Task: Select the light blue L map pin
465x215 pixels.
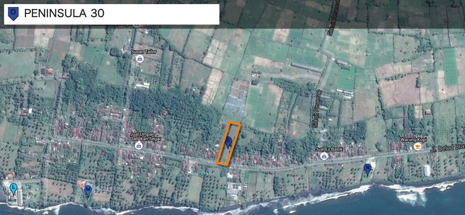Action: coord(14,189)
